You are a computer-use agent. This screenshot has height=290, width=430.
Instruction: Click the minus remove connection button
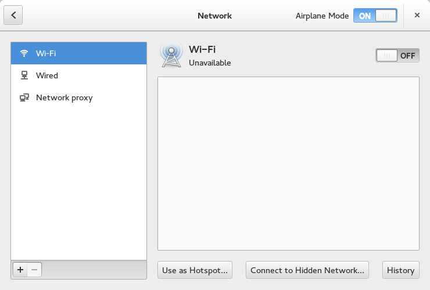(x=34, y=270)
